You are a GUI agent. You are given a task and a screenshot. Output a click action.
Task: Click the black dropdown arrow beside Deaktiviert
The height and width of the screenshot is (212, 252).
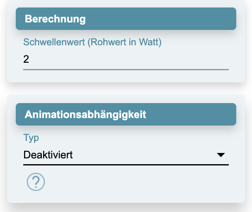(221, 155)
